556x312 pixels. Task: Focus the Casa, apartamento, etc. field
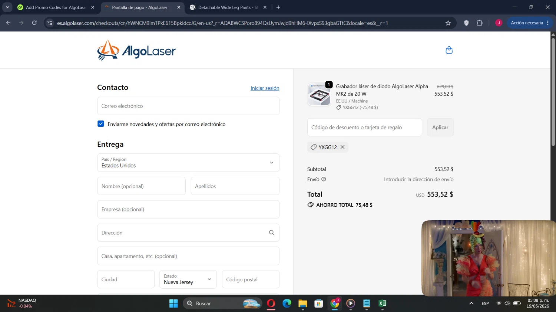click(x=188, y=256)
